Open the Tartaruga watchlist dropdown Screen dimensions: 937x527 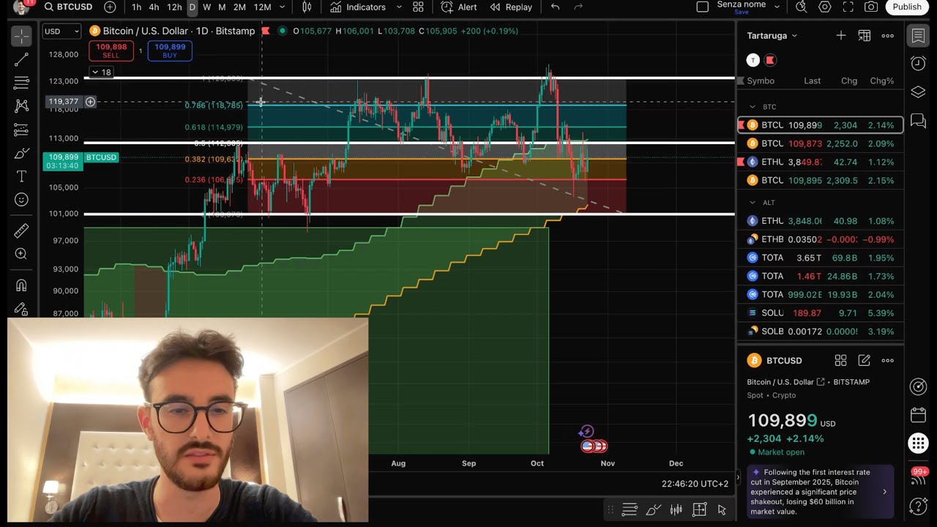point(772,36)
